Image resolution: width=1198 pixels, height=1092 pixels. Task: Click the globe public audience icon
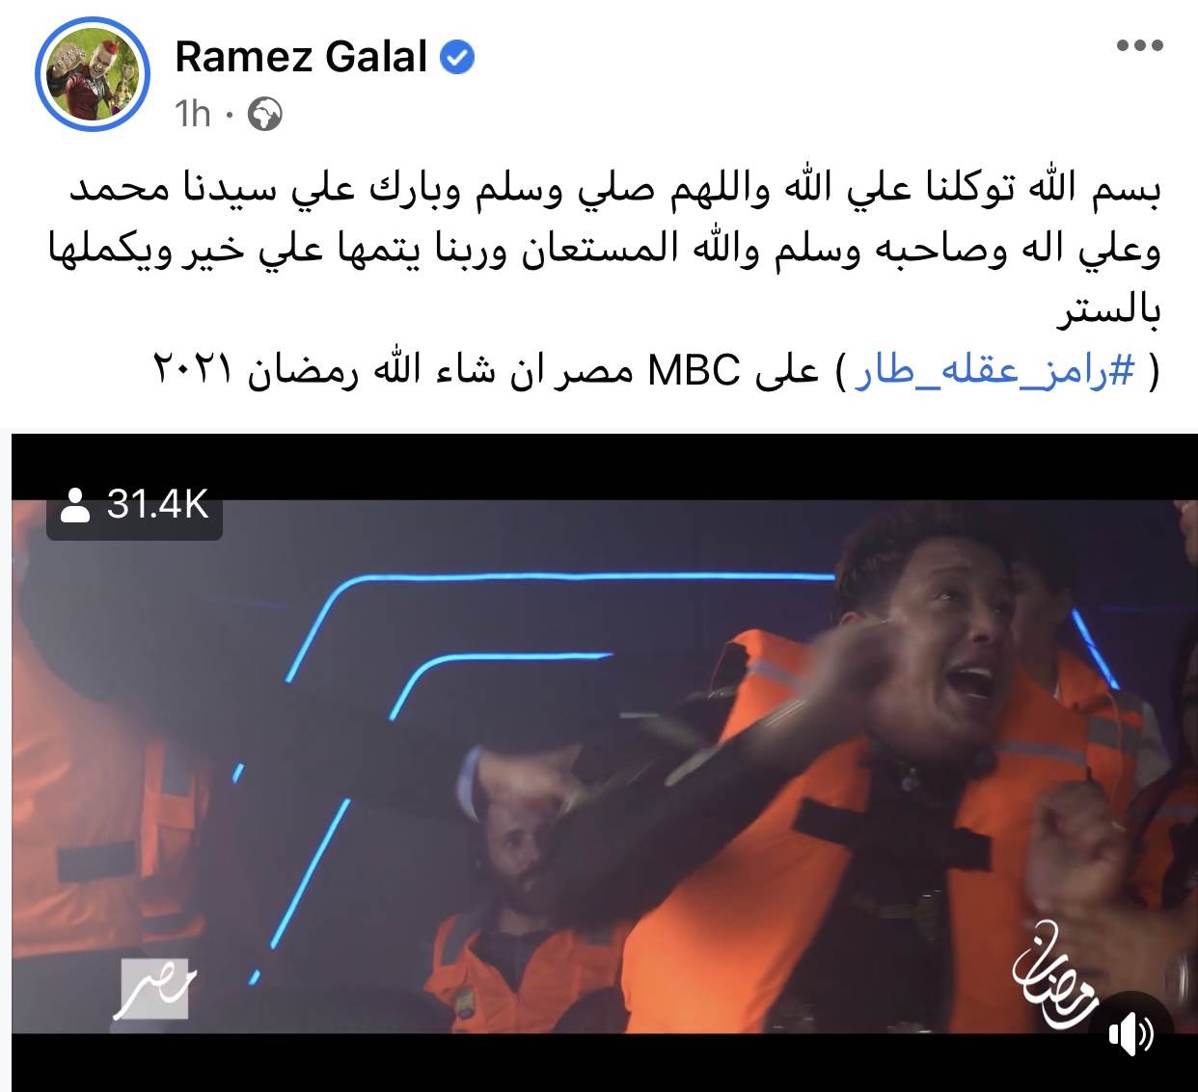tap(265, 116)
